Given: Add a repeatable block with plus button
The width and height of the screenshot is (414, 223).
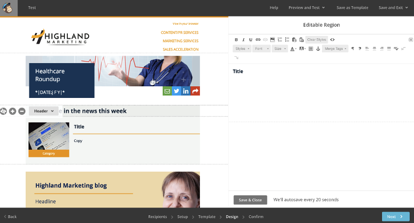Looking at the screenshot, I should (13, 111).
